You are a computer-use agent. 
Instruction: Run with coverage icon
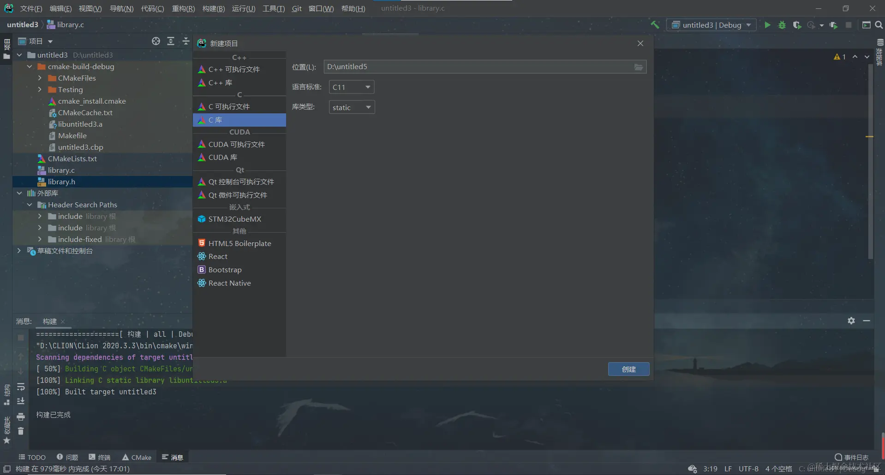797,25
